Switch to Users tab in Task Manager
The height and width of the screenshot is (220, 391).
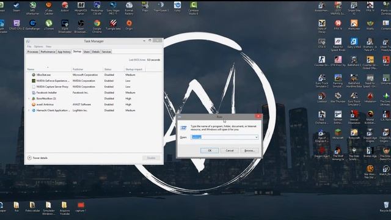[x=87, y=51]
